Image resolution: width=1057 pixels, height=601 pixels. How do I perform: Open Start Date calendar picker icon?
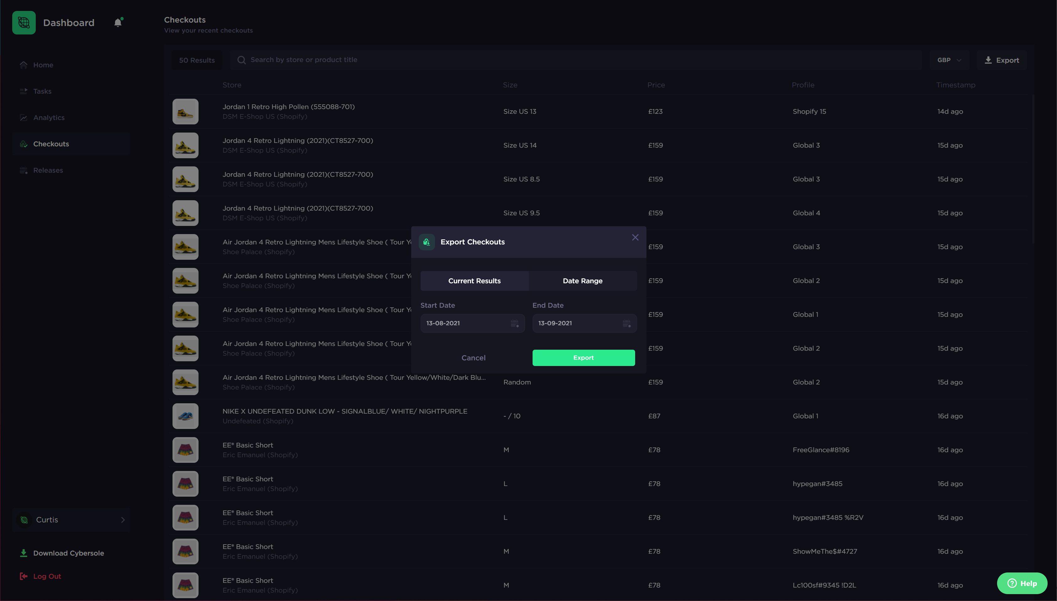515,323
